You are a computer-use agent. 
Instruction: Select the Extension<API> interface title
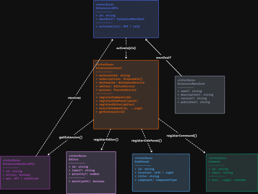(107, 8)
